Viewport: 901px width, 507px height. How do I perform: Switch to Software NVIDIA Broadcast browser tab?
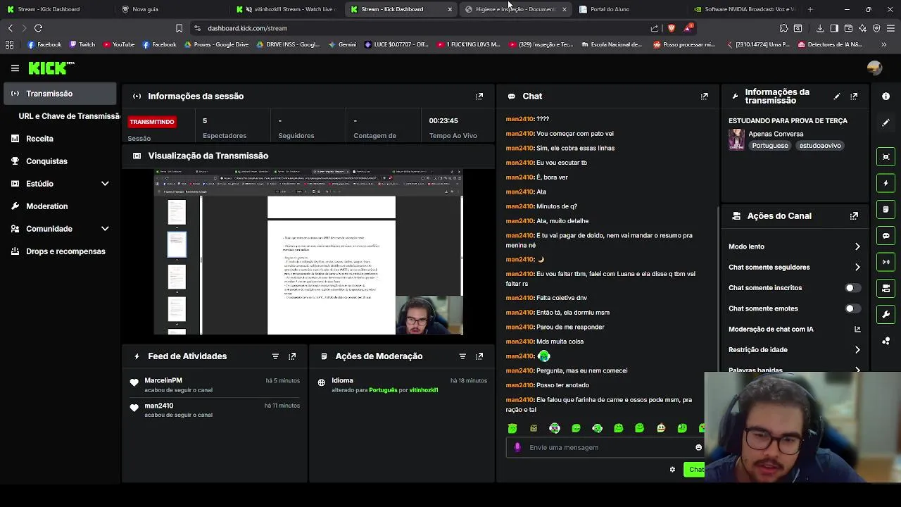click(x=745, y=9)
